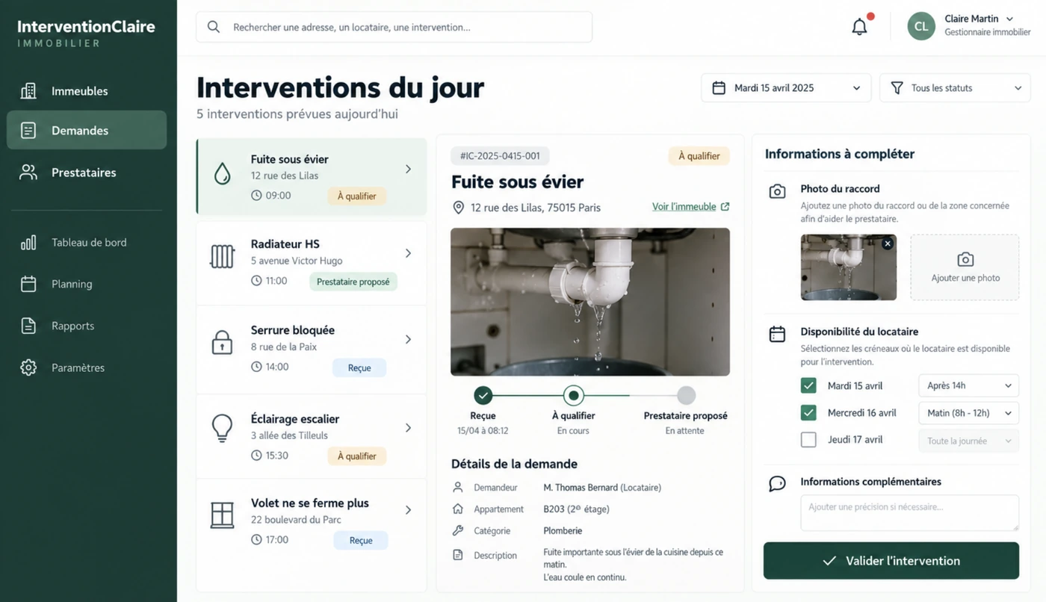Click the camera icon beside Photo du raccord
This screenshot has width=1046, height=602.
click(x=777, y=191)
